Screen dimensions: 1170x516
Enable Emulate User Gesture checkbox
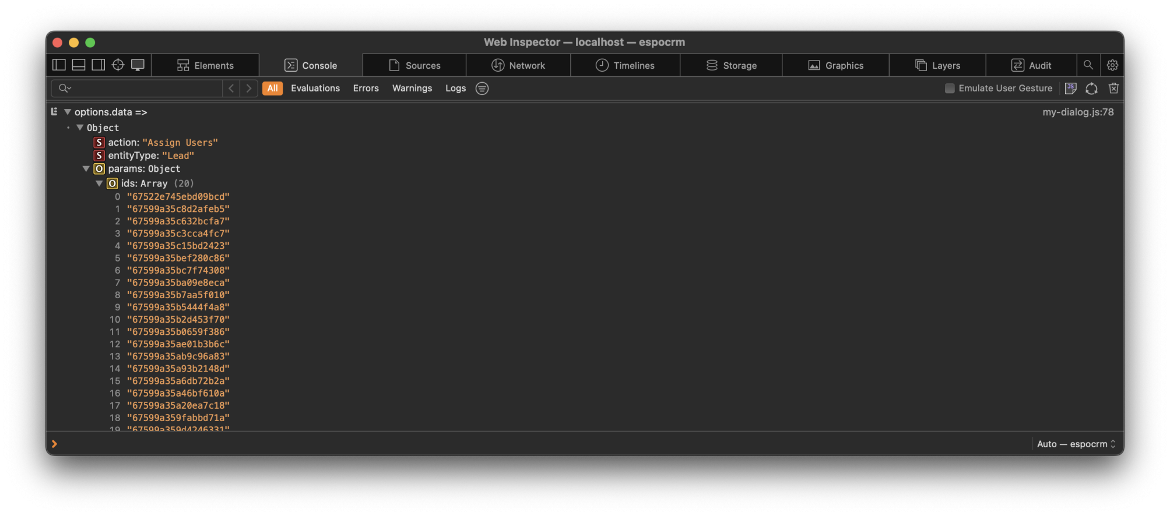point(950,89)
